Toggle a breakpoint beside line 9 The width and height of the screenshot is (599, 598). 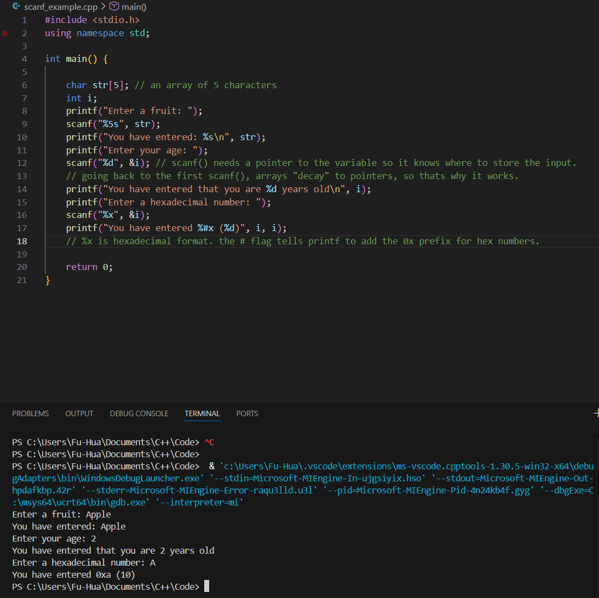tap(5, 124)
